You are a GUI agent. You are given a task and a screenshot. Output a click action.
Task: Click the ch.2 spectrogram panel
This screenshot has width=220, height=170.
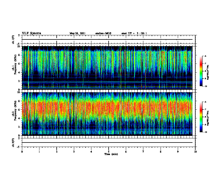(x=107, y=114)
